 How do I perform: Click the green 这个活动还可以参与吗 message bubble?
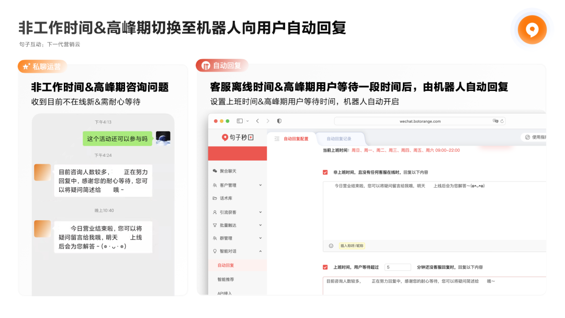pyautogui.click(x=118, y=139)
